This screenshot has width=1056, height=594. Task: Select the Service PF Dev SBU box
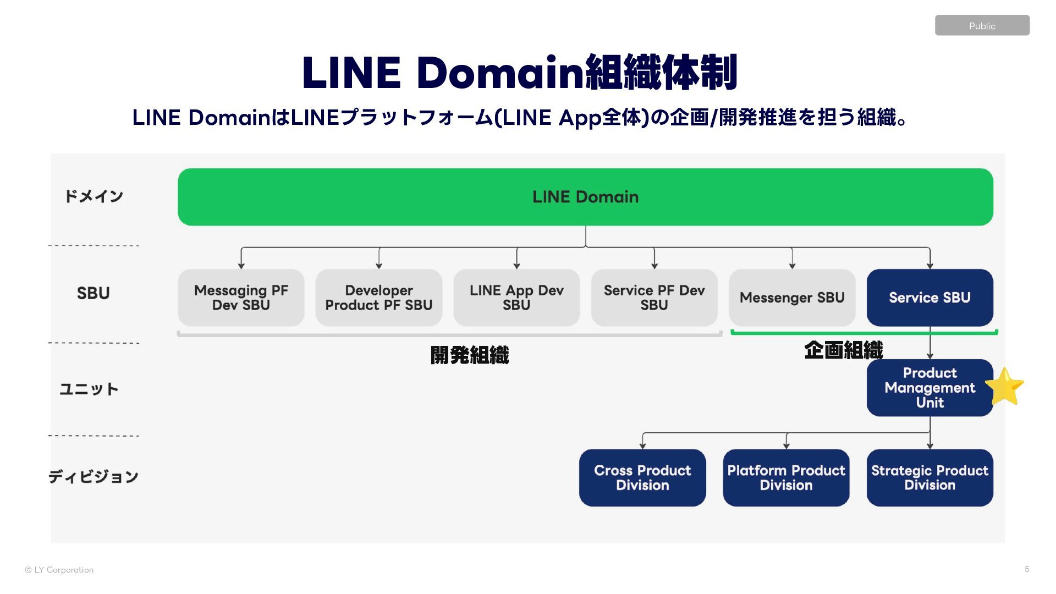pos(654,298)
